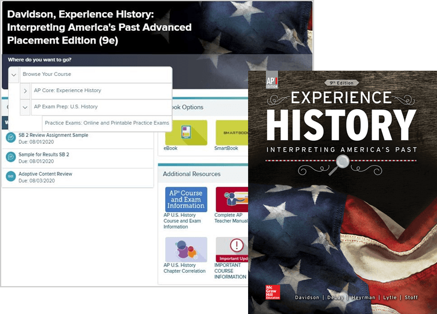Open the eBook tile icon
This screenshot has width=437, height=314.
point(186,133)
